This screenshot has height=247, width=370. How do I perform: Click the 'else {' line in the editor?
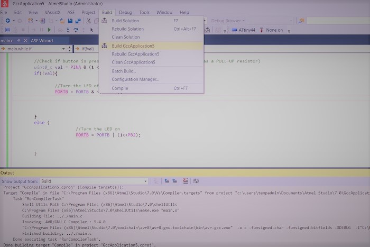(42, 123)
